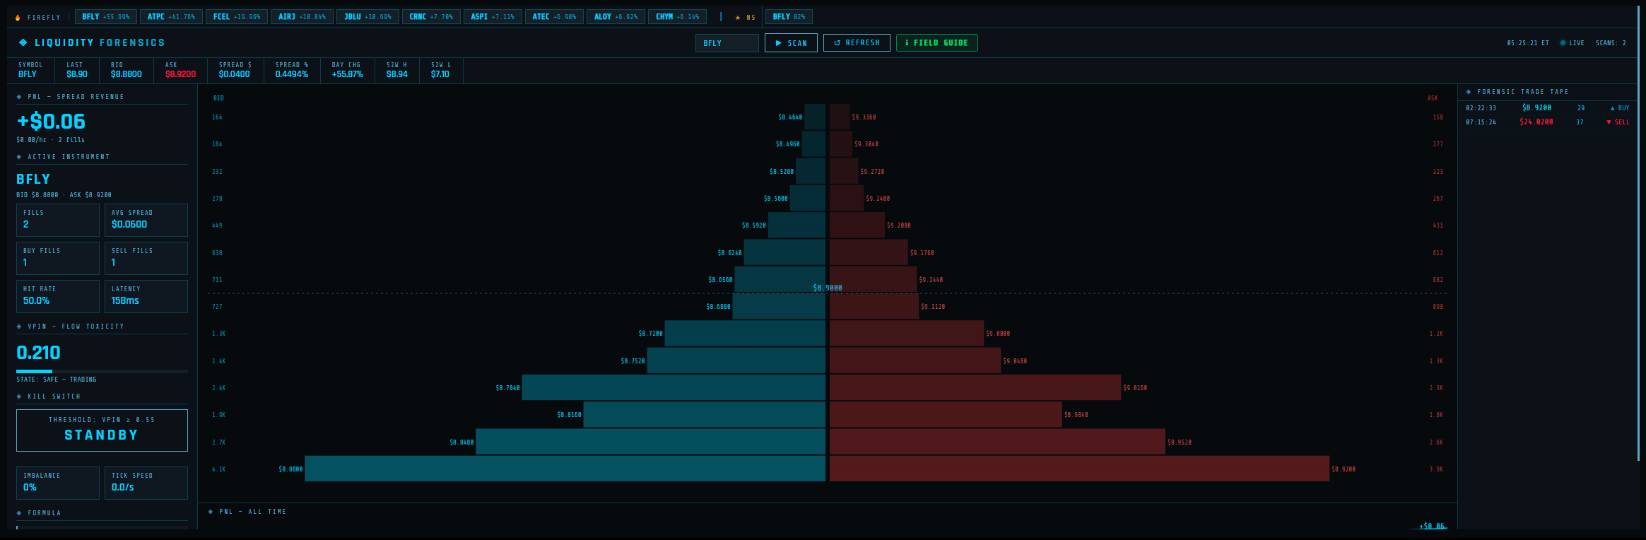1646x540 pixels.
Task: Click the AVG SPREAD card showing $0.0600
Action: coord(146,220)
